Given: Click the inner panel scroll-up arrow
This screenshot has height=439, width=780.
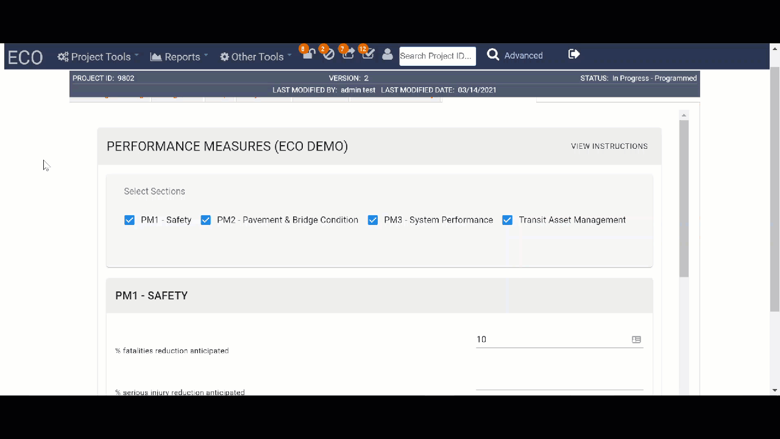Looking at the screenshot, I should point(684,115).
